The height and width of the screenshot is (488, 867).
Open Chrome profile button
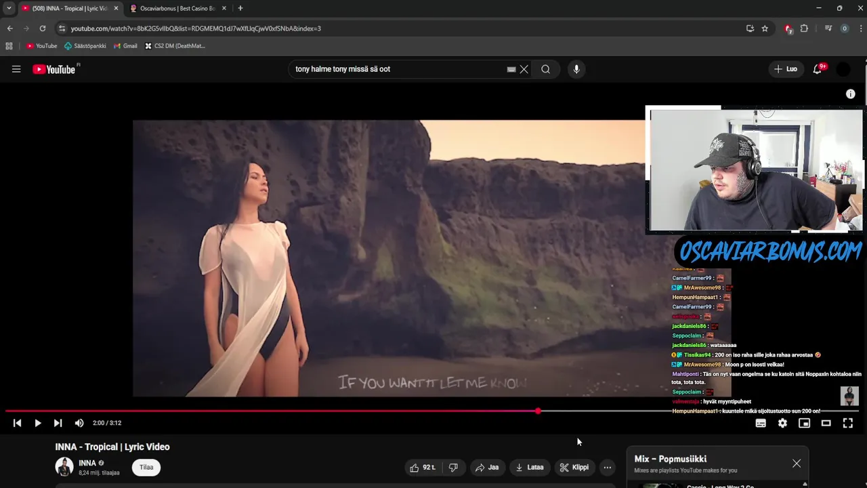coord(844,28)
